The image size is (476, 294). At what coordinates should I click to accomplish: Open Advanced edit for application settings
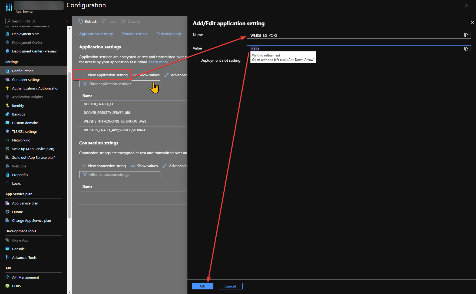click(x=176, y=75)
